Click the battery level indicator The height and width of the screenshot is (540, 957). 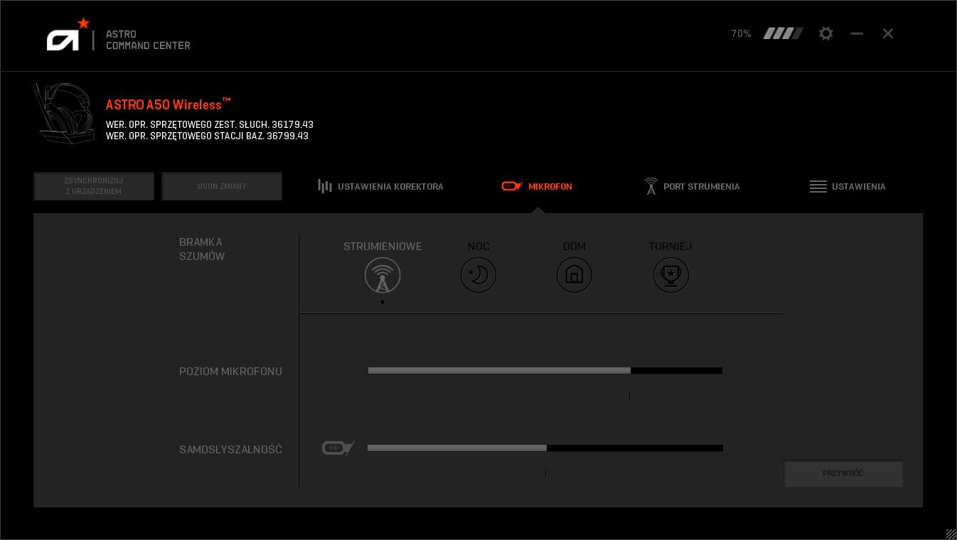click(x=783, y=33)
